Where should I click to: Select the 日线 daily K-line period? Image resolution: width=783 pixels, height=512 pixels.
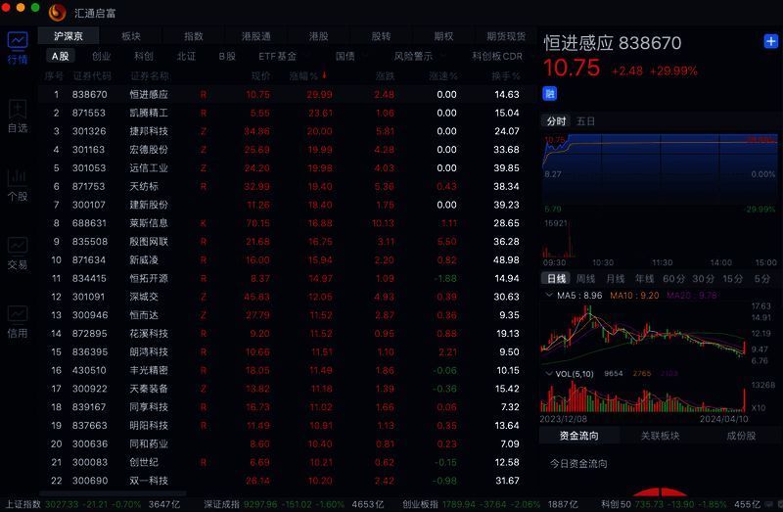(556, 279)
